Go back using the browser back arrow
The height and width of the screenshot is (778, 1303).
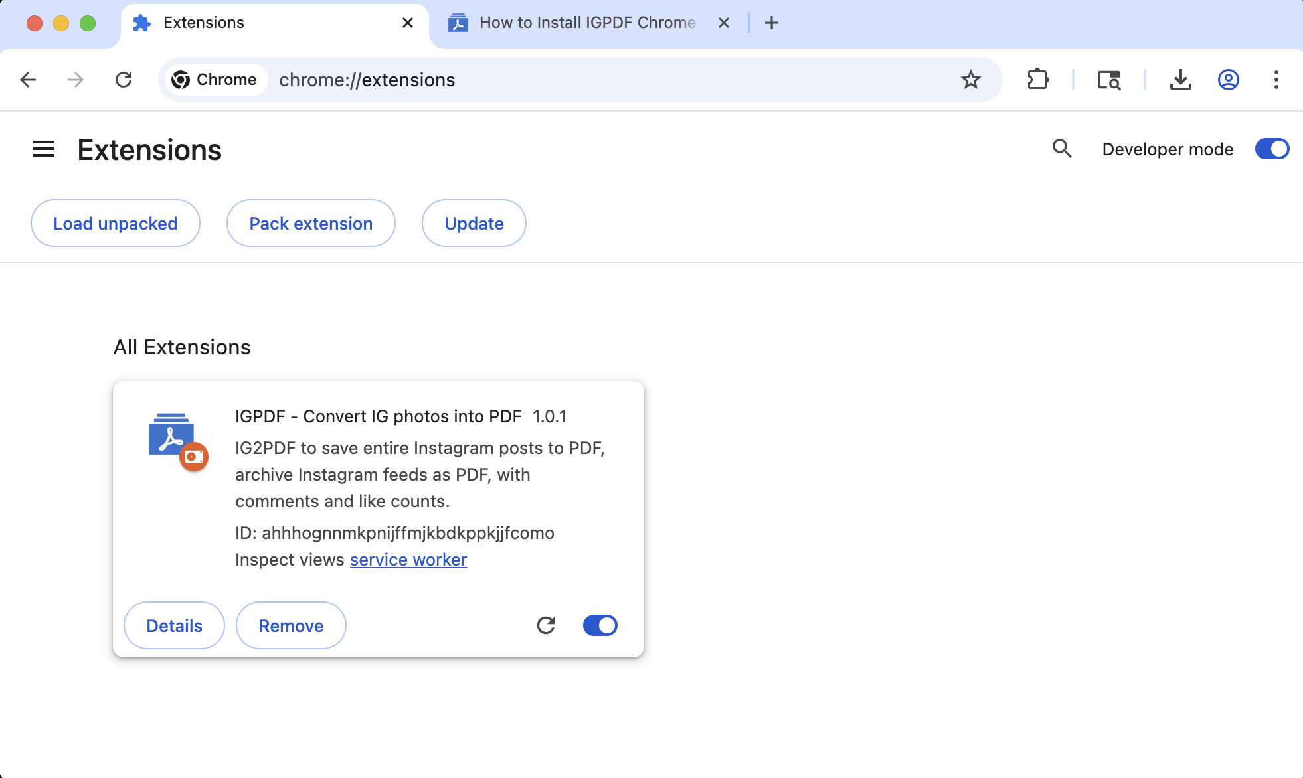(x=28, y=80)
